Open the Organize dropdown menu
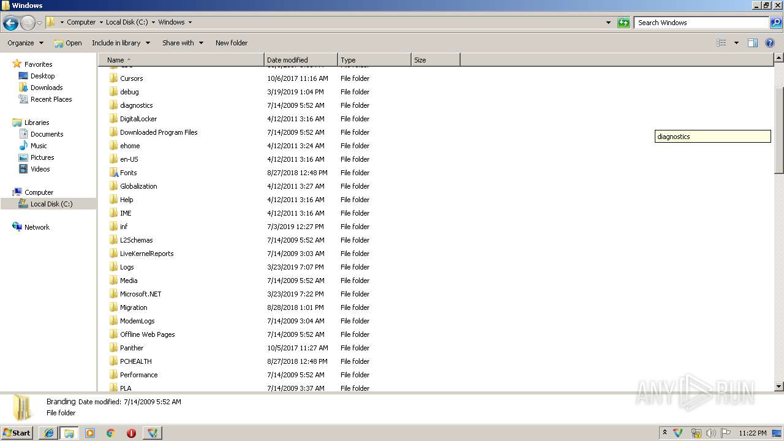The width and height of the screenshot is (784, 441). 25,43
